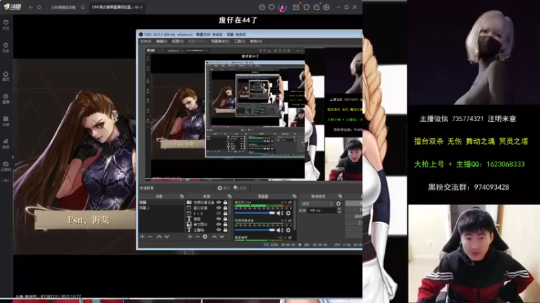
Task: Open the daily tasks calendar icon
Action: [296, 7]
